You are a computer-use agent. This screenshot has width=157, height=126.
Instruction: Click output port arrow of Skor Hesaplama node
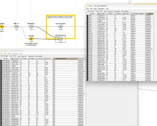click(63, 27)
